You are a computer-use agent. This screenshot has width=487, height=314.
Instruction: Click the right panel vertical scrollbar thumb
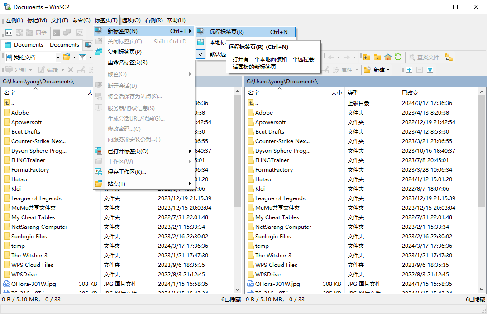[482, 151]
